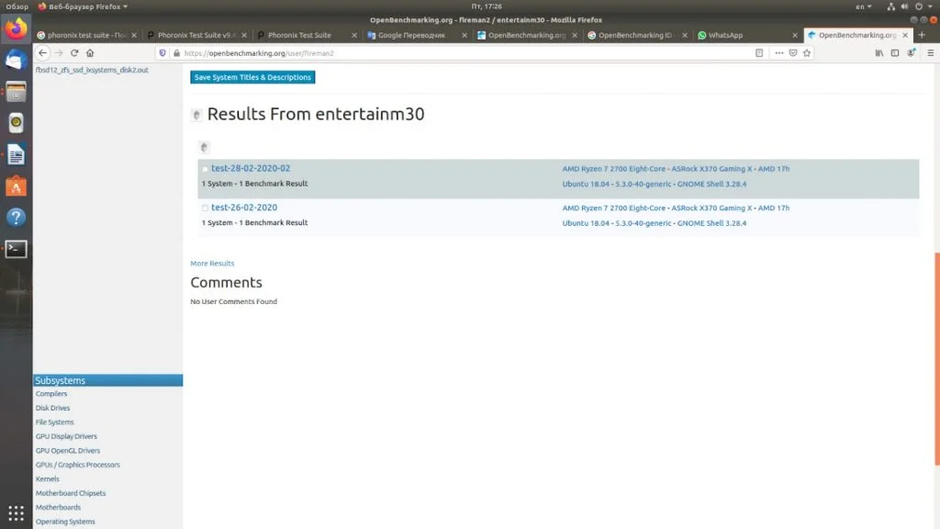Click the page vertical scrollbar thumb

(x=936, y=359)
